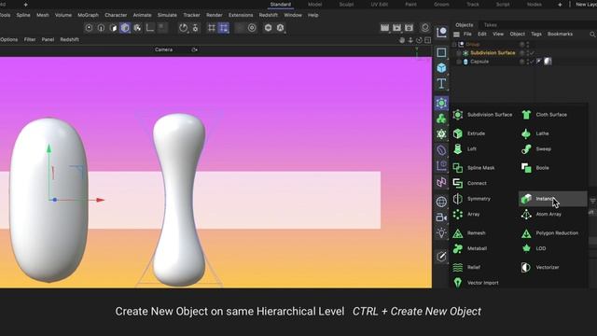Screen dimensions: 597x336
Task: Select Points mode icon in top toolbar
Action: (89, 28)
